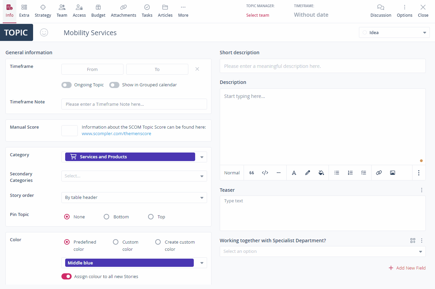Viewport: 435px width, 289px height.
Task: Expand the Category dropdown
Action: pos(202,157)
